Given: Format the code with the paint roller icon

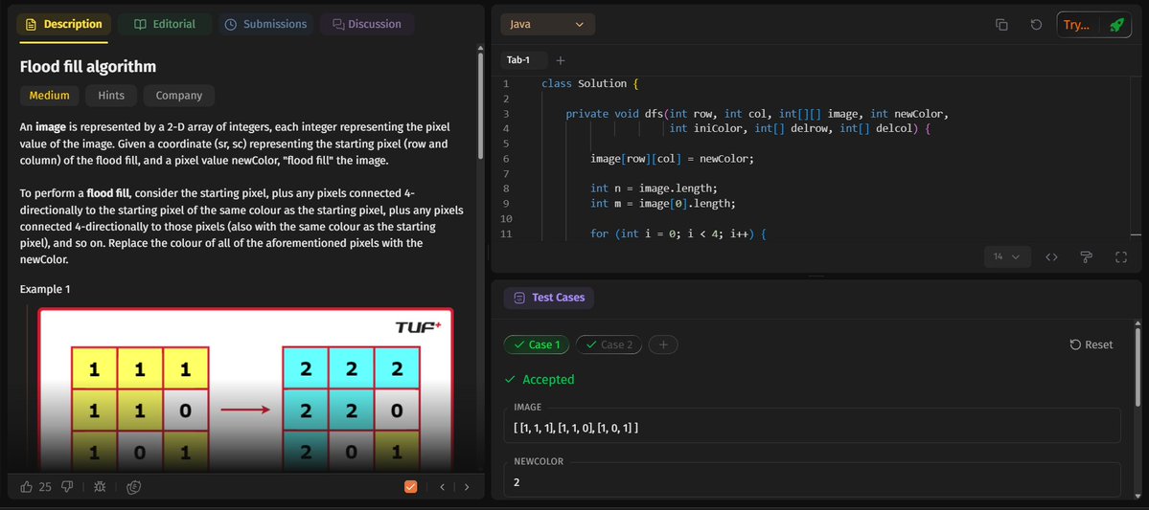Looking at the screenshot, I should pos(1086,256).
